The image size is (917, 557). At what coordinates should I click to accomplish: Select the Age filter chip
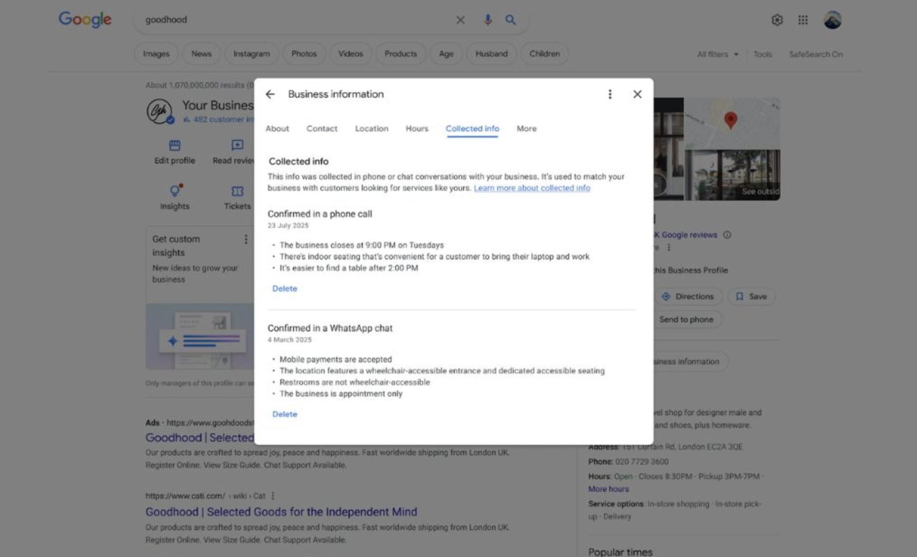click(x=446, y=54)
